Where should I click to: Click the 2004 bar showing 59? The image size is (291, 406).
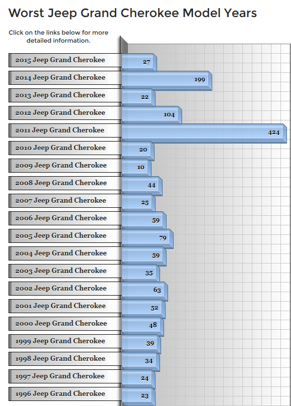pyautogui.click(x=144, y=256)
